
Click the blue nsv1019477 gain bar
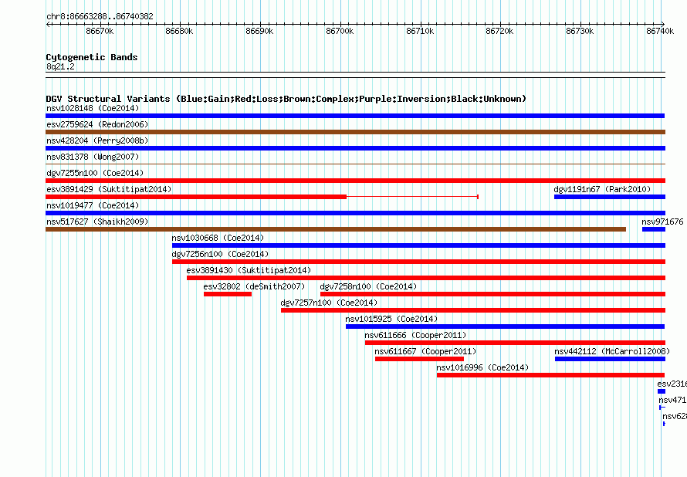[355, 213]
